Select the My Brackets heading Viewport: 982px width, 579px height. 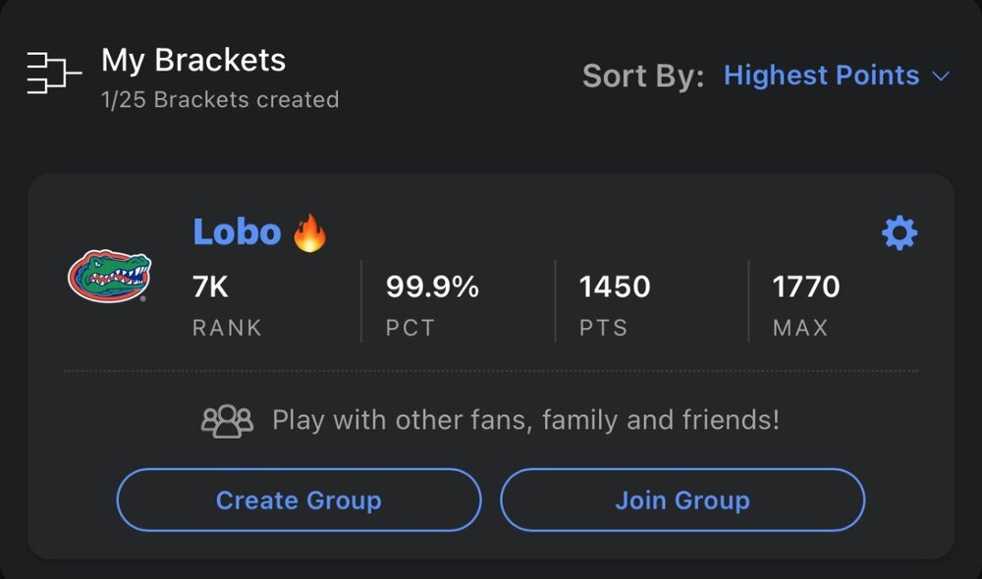(193, 61)
